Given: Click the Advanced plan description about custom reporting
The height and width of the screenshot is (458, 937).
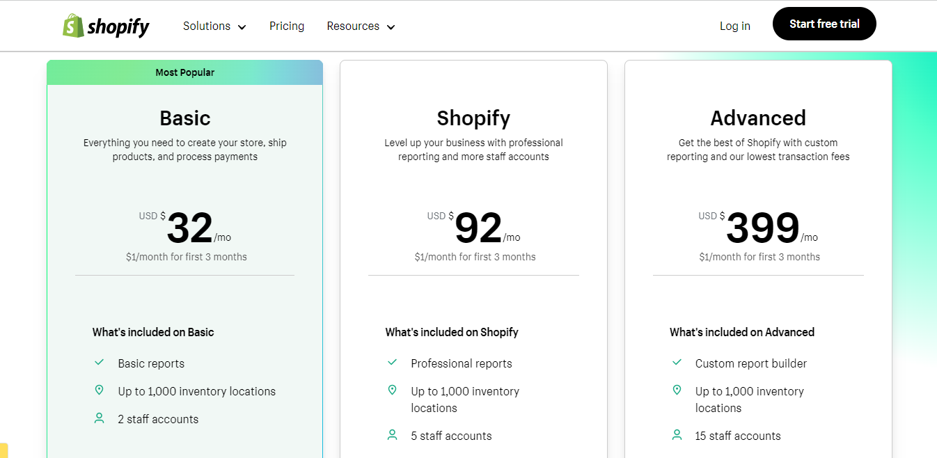Looking at the screenshot, I should point(758,150).
